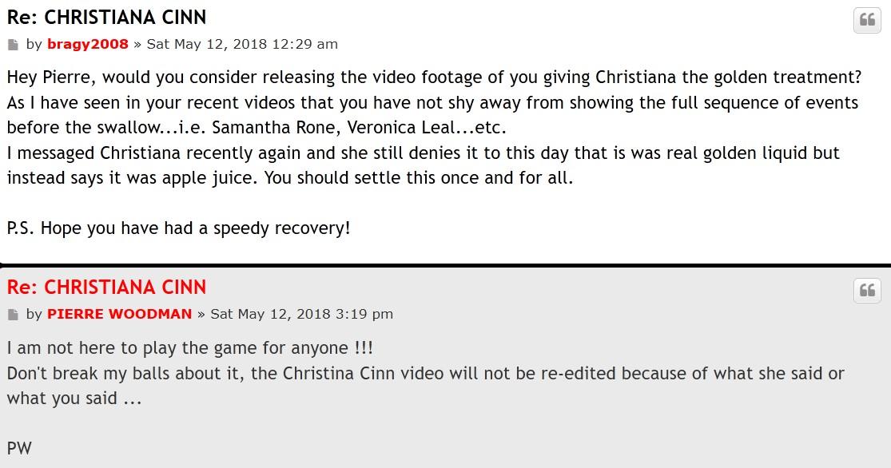The image size is (891, 468).
Task: Click the 'I messaged Christiana recently again' line
Action: point(423,153)
